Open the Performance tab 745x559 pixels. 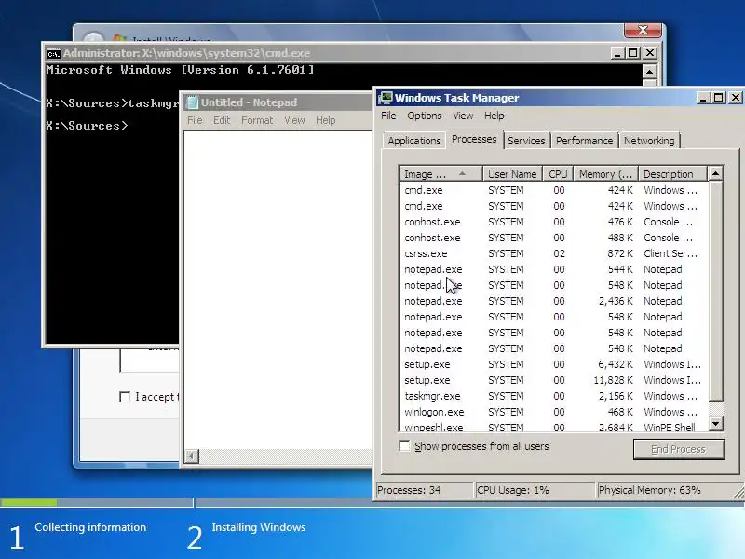(x=584, y=141)
